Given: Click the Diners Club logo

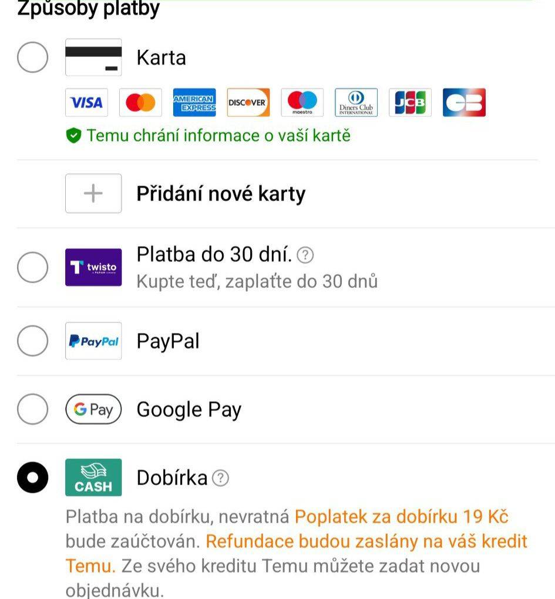Looking at the screenshot, I should coord(356,102).
